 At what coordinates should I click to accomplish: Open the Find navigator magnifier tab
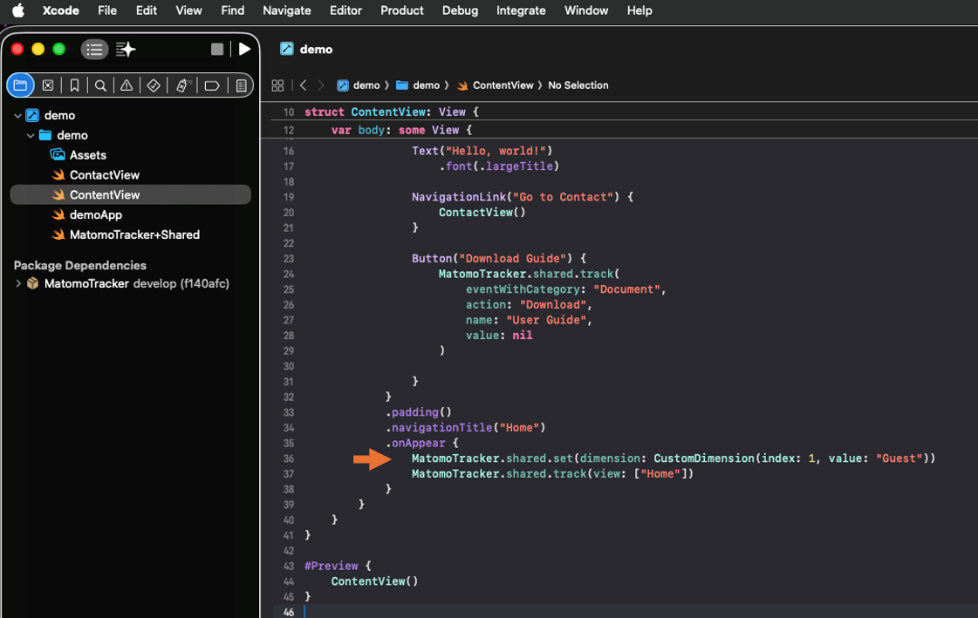pyautogui.click(x=100, y=85)
